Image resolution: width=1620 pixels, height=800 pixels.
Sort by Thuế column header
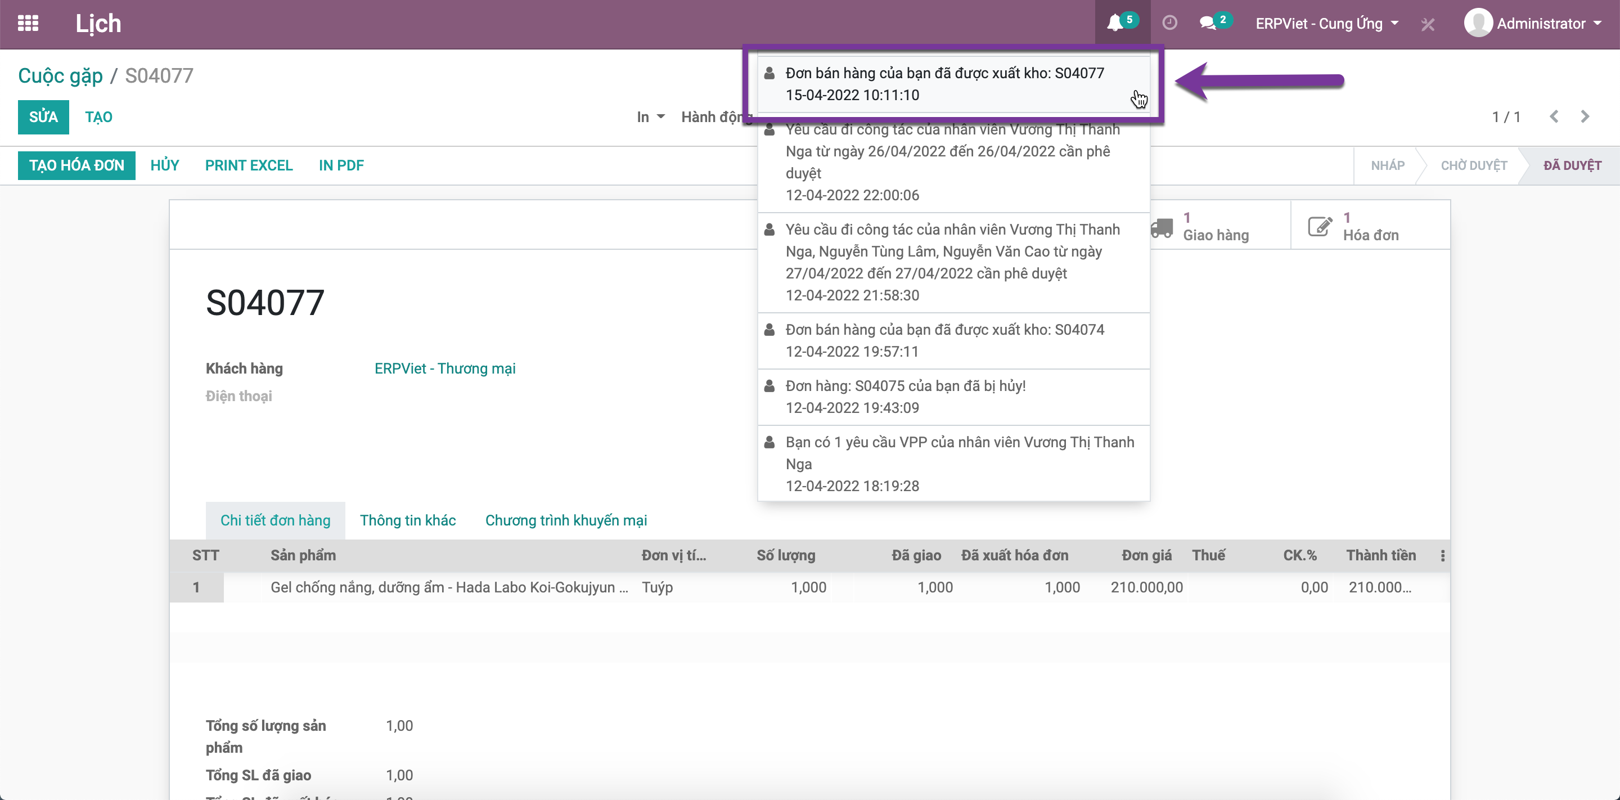click(x=1209, y=555)
